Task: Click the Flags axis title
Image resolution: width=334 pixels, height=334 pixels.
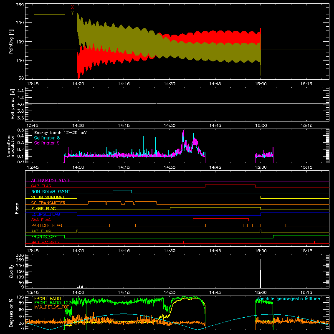Action: tap(17, 208)
